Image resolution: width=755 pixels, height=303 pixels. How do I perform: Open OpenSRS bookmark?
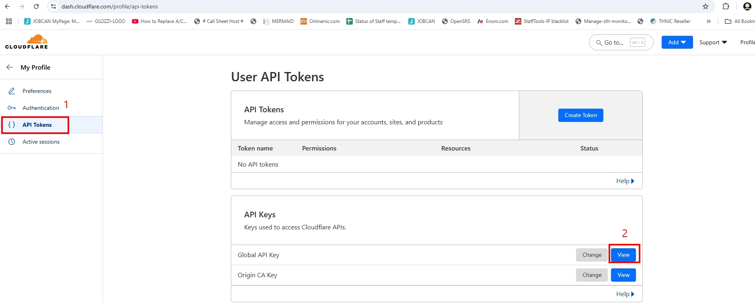point(456,21)
